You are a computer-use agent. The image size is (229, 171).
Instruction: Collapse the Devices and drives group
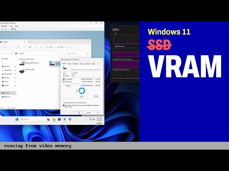(18, 59)
